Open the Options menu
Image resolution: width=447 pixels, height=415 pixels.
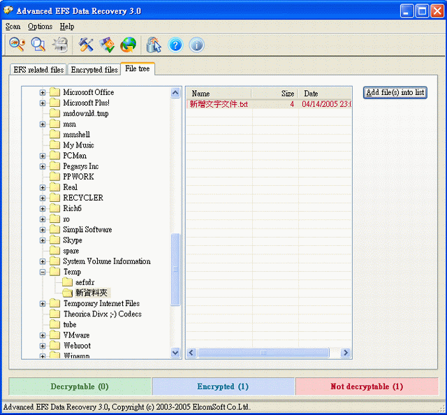pyautogui.click(x=41, y=27)
